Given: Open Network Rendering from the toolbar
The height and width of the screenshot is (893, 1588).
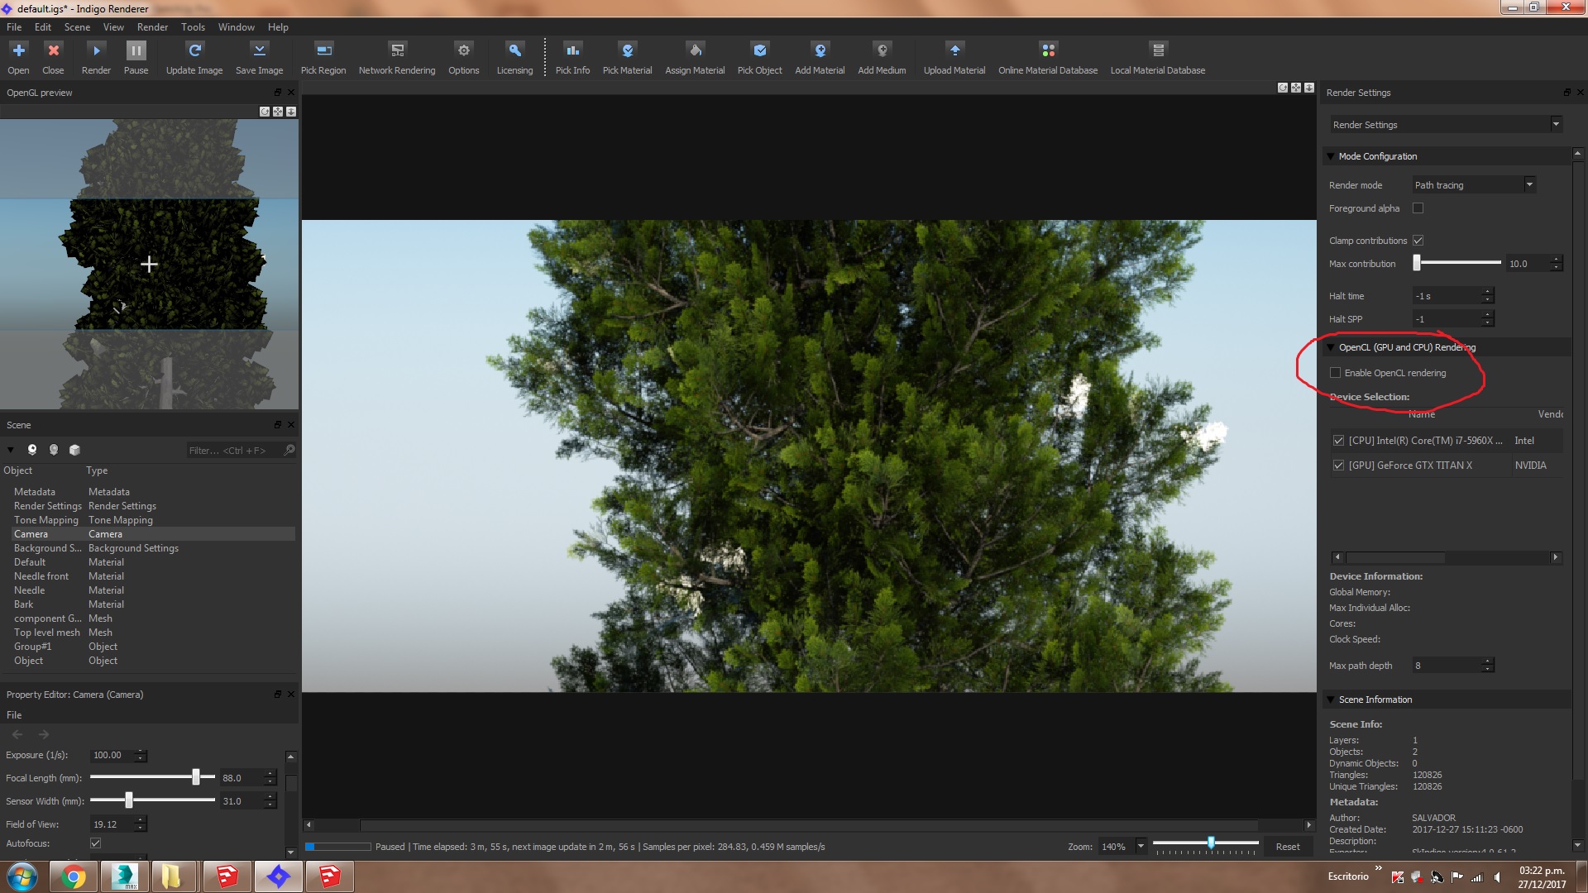Looking at the screenshot, I should 397,51.
